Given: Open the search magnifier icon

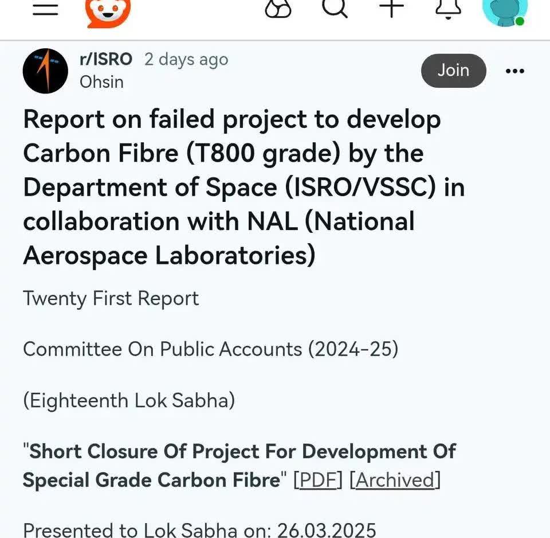Looking at the screenshot, I should pyautogui.click(x=335, y=8).
